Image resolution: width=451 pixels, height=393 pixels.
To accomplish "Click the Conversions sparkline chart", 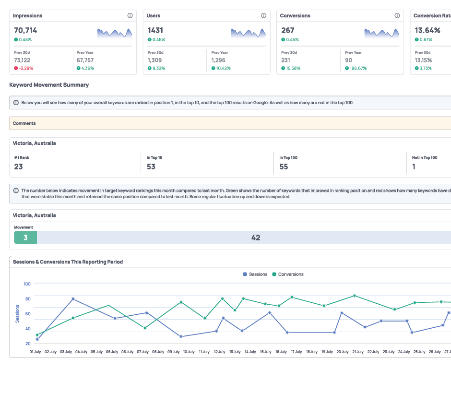I will (x=381, y=33).
